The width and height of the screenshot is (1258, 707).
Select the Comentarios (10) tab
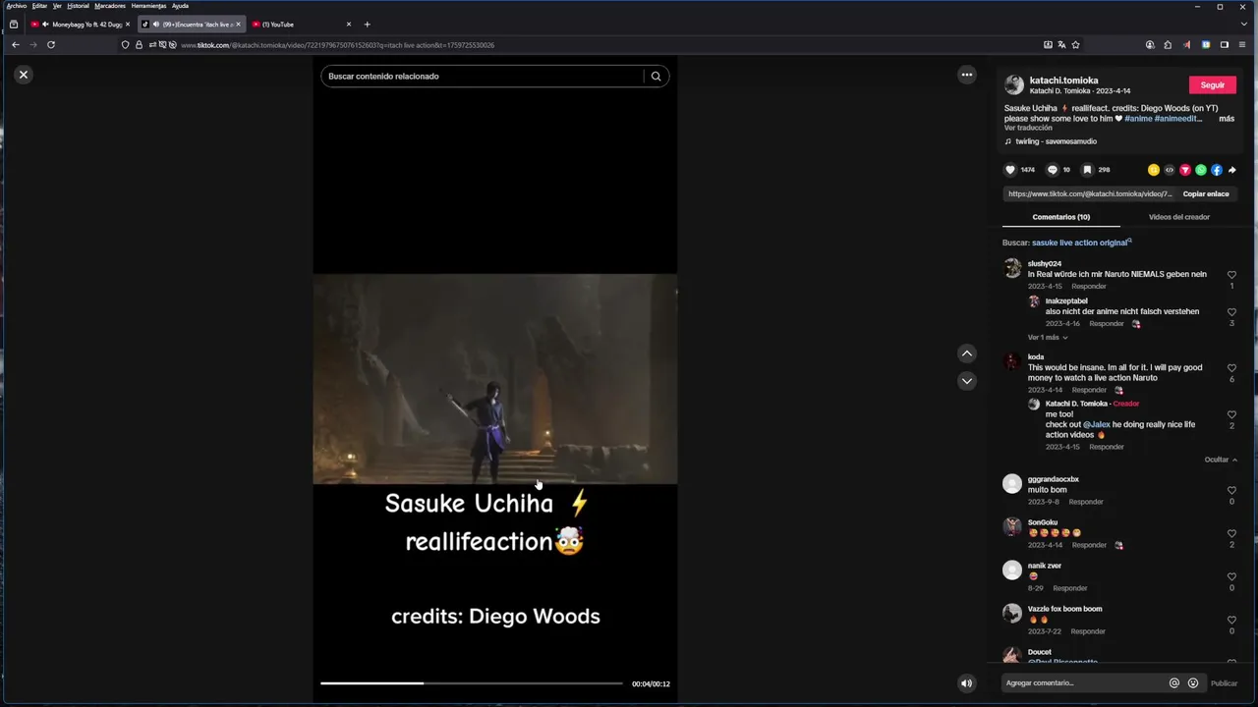coord(1061,217)
